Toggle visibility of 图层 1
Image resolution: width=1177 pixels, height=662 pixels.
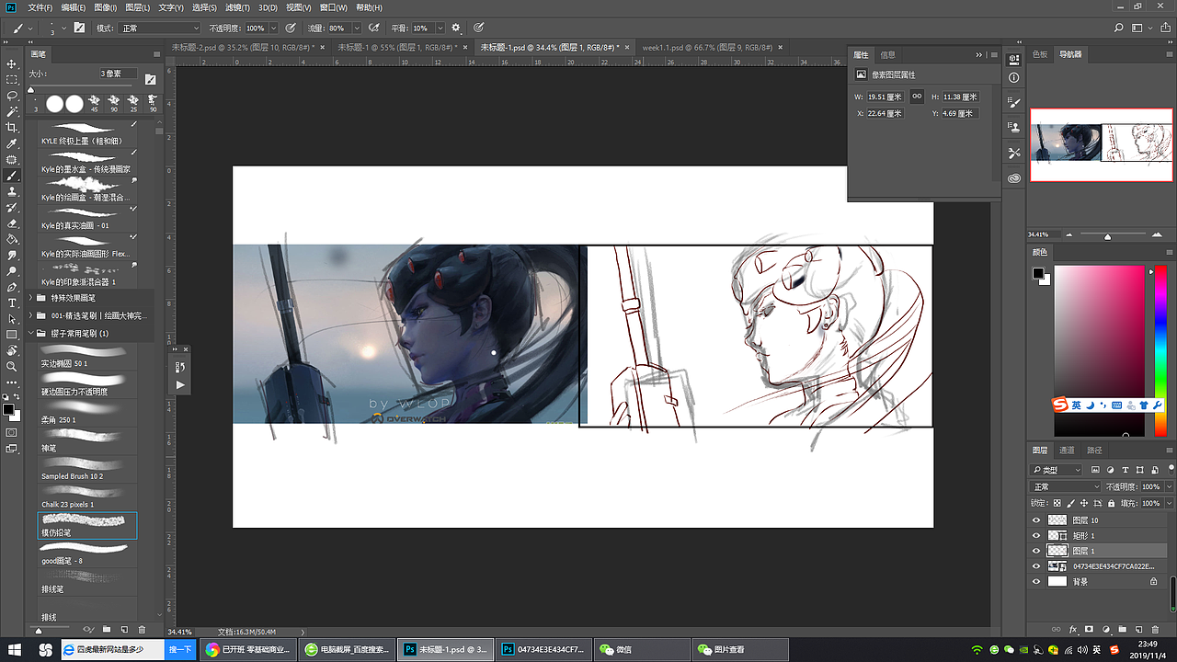[x=1036, y=551]
